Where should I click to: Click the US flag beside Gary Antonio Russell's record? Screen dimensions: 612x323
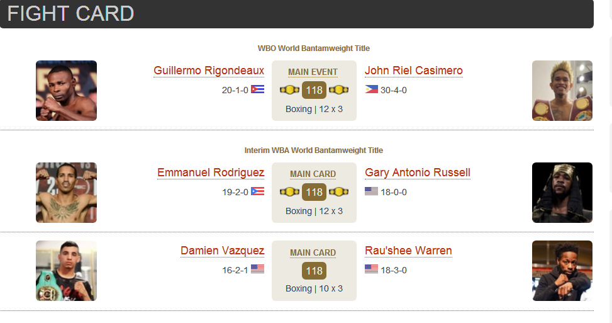click(x=371, y=191)
